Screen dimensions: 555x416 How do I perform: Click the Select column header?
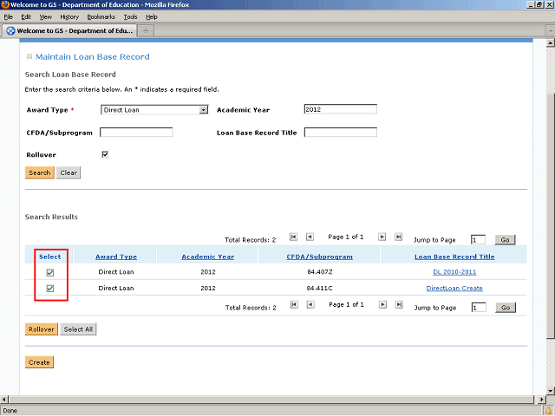click(x=50, y=257)
